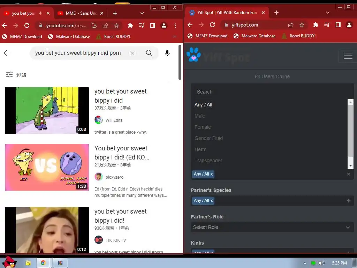
Task: Choose the Gender Fluid option
Action: [208, 138]
